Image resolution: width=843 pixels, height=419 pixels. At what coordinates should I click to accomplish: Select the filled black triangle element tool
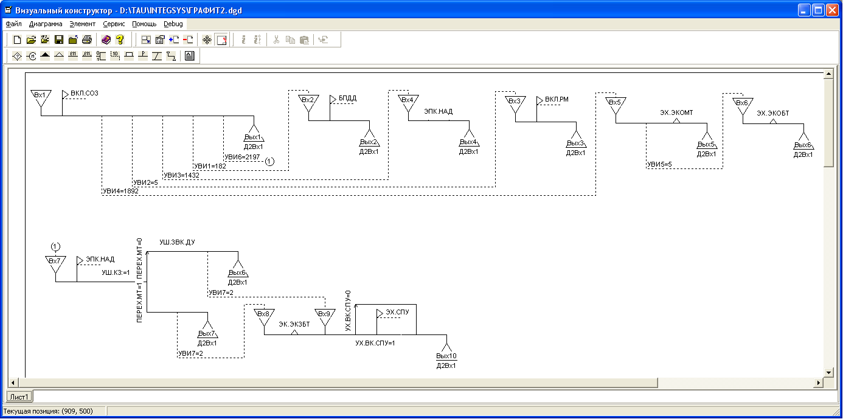(x=45, y=57)
